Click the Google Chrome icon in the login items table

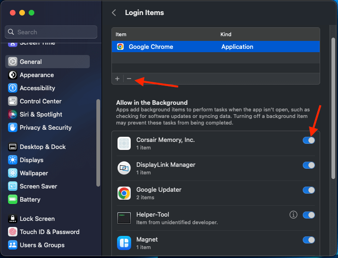[120, 47]
